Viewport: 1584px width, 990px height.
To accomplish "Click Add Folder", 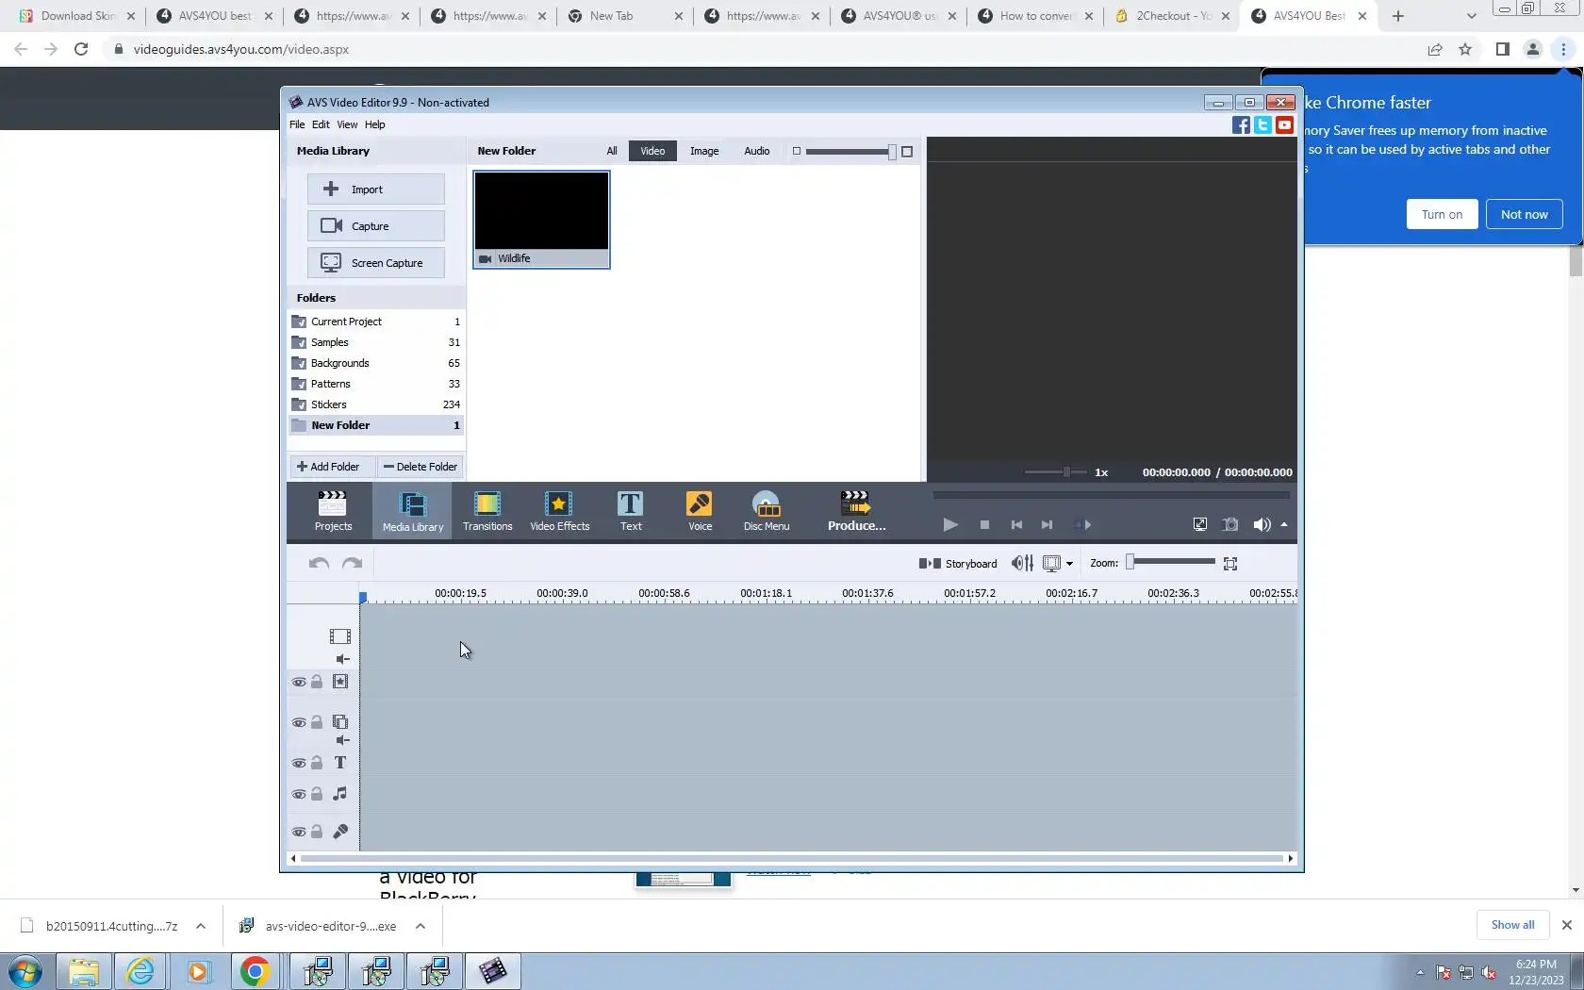I will [x=332, y=467].
